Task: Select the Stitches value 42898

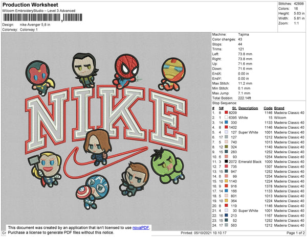Action: click(x=299, y=4)
